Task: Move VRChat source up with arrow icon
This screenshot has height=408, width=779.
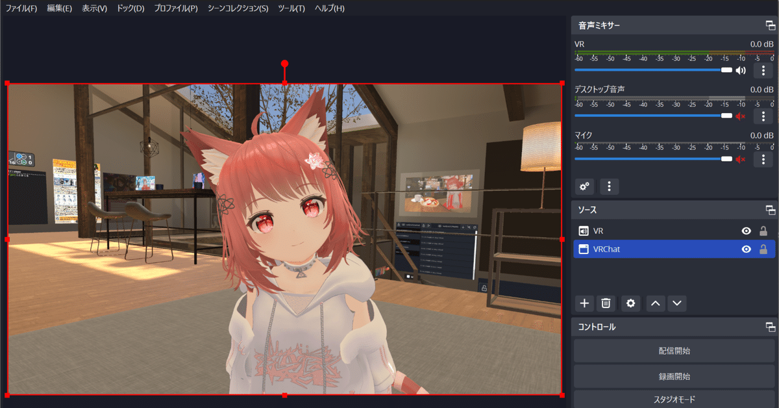Action: point(654,303)
